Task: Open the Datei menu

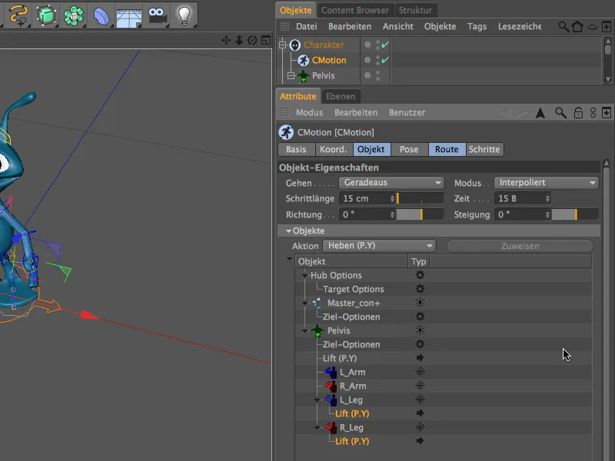Action: 306,27
